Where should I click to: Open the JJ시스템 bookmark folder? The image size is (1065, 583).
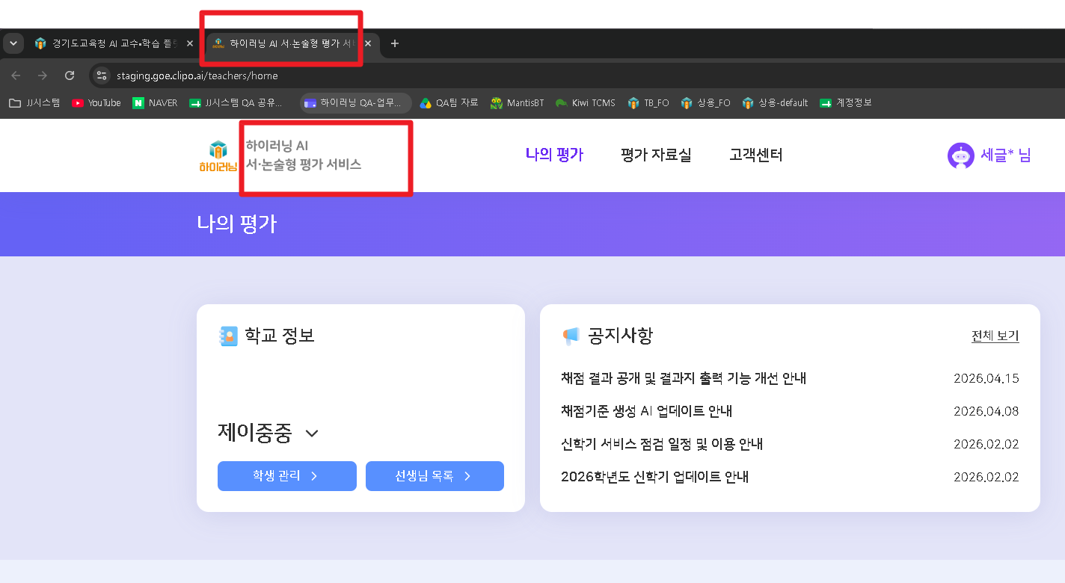[34, 103]
